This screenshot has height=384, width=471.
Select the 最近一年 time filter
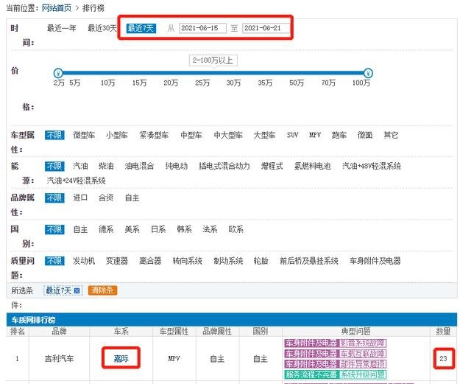pos(61,28)
